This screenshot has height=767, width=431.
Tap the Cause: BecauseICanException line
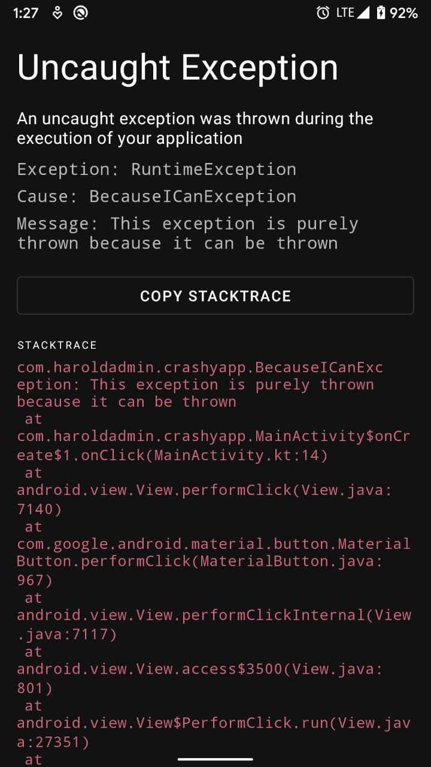156,197
